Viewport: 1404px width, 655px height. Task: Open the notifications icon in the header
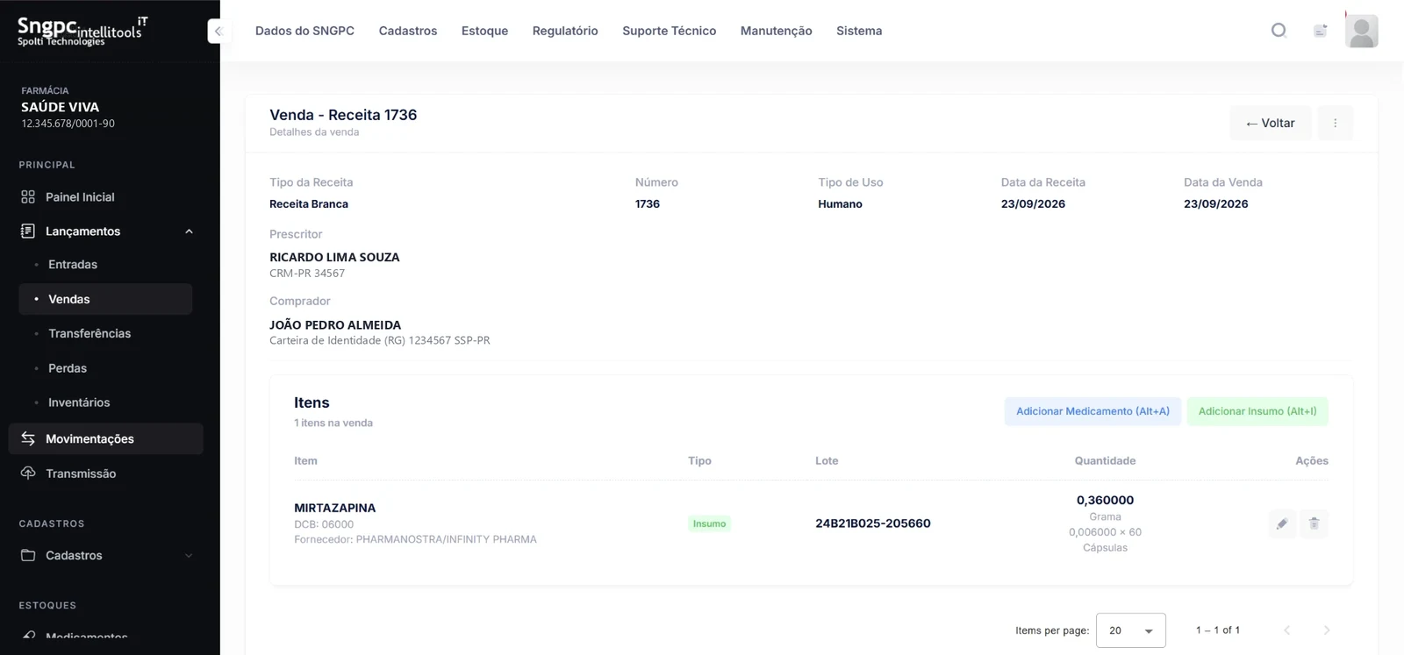click(x=1320, y=31)
